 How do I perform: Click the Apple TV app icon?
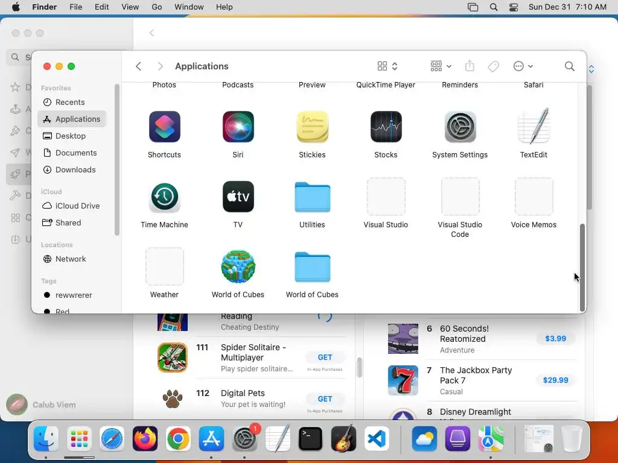point(238,197)
